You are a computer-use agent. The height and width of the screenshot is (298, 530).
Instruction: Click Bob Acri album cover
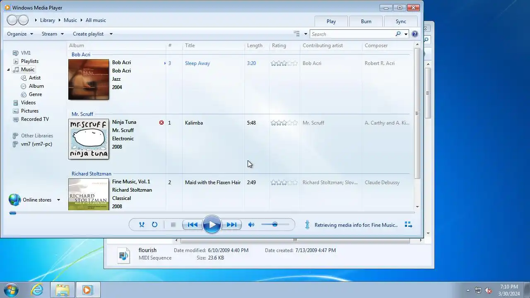point(89,79)
